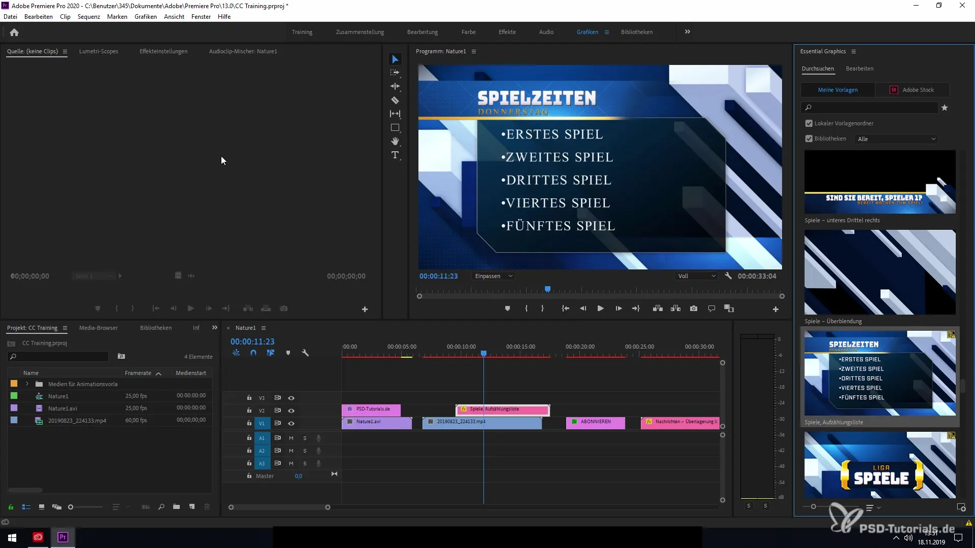975x548 pixels.
Task: Open the Media-Browser tab
Action: pyautogui.click(x=99, y=328)
